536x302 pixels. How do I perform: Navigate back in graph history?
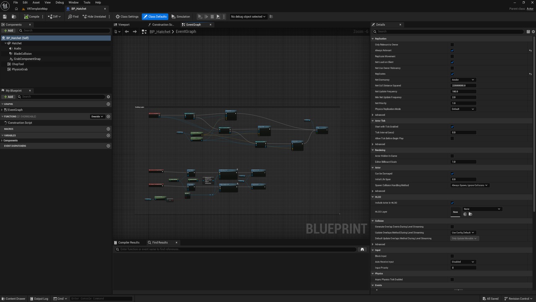127,31
